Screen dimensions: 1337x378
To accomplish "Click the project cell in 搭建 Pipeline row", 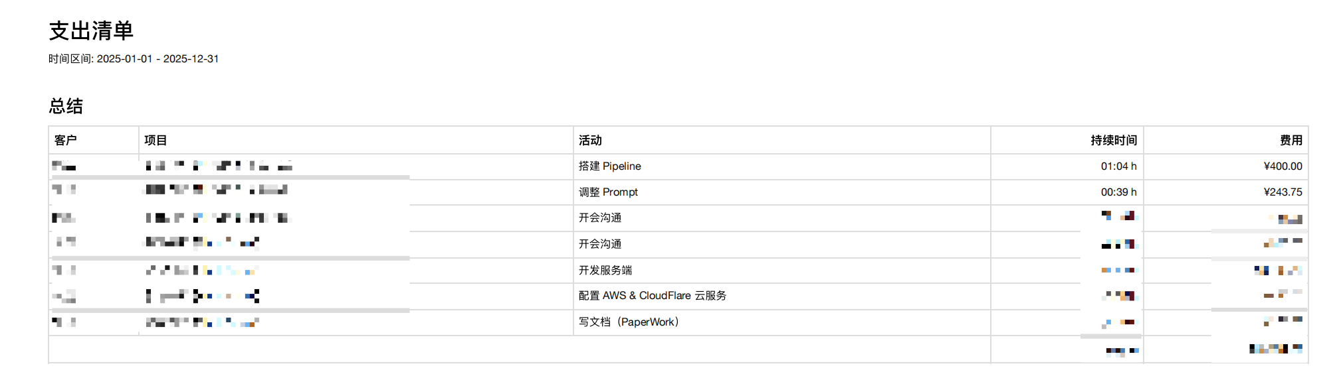I will 219,166.
